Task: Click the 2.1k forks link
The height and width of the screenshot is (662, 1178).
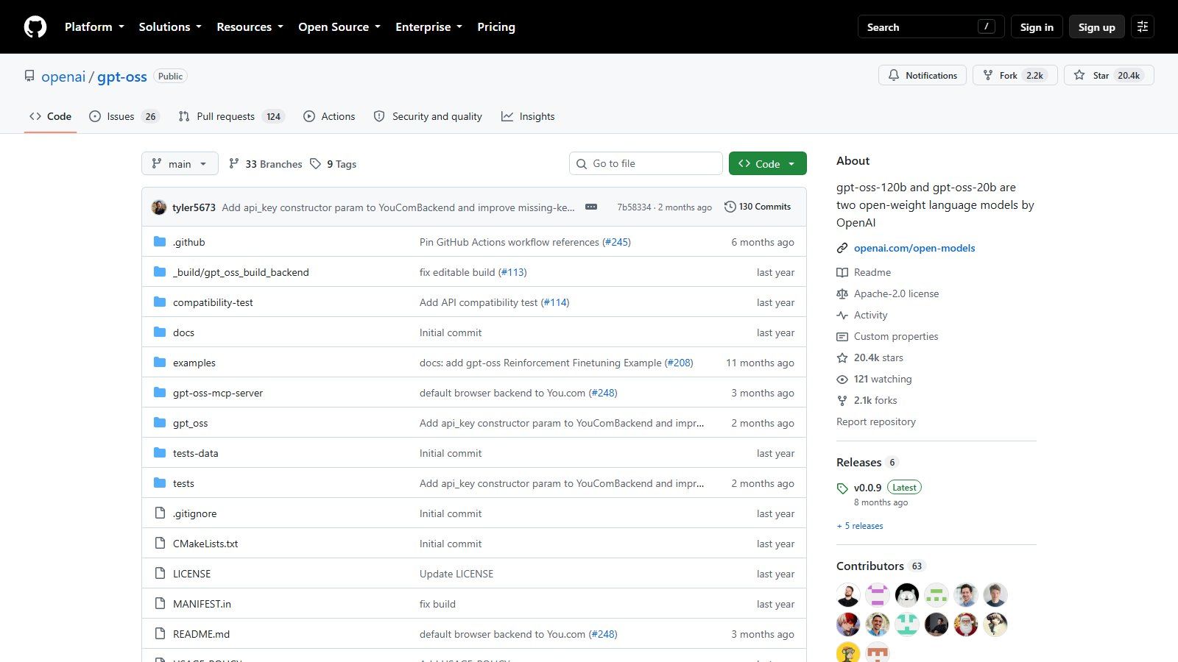Action: pos(875,400)
